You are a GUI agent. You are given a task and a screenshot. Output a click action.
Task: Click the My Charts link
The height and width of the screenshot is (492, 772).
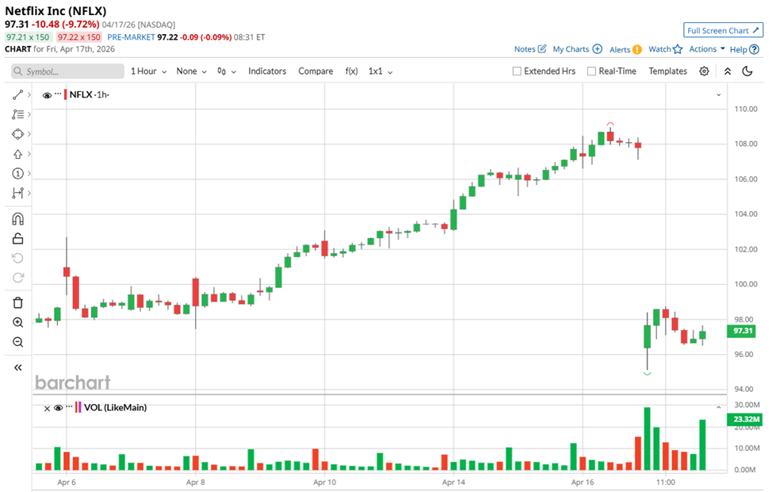[x=571, y=49]
